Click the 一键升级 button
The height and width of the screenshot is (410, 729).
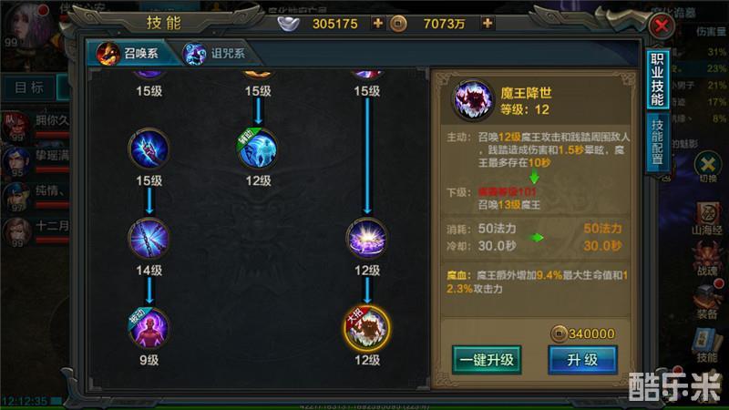[487, 360]
